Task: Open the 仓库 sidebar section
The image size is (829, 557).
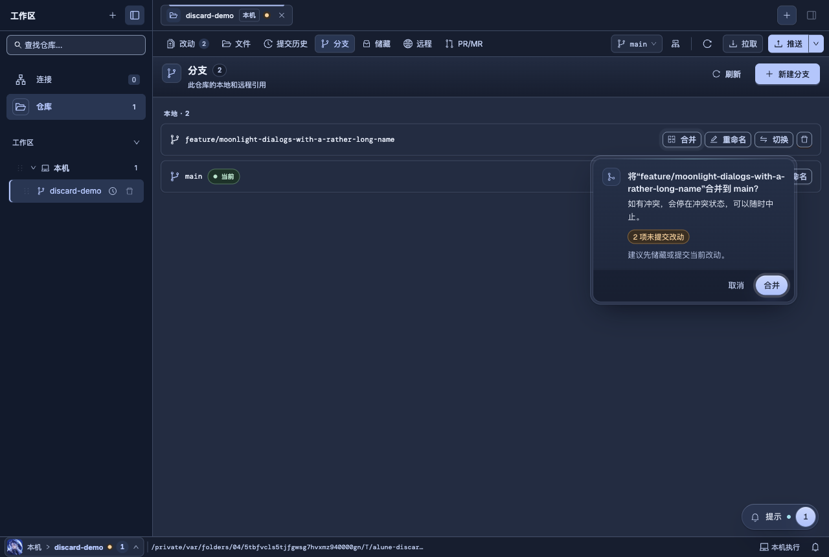Action: pyautogui.click(x=76, y=107)
